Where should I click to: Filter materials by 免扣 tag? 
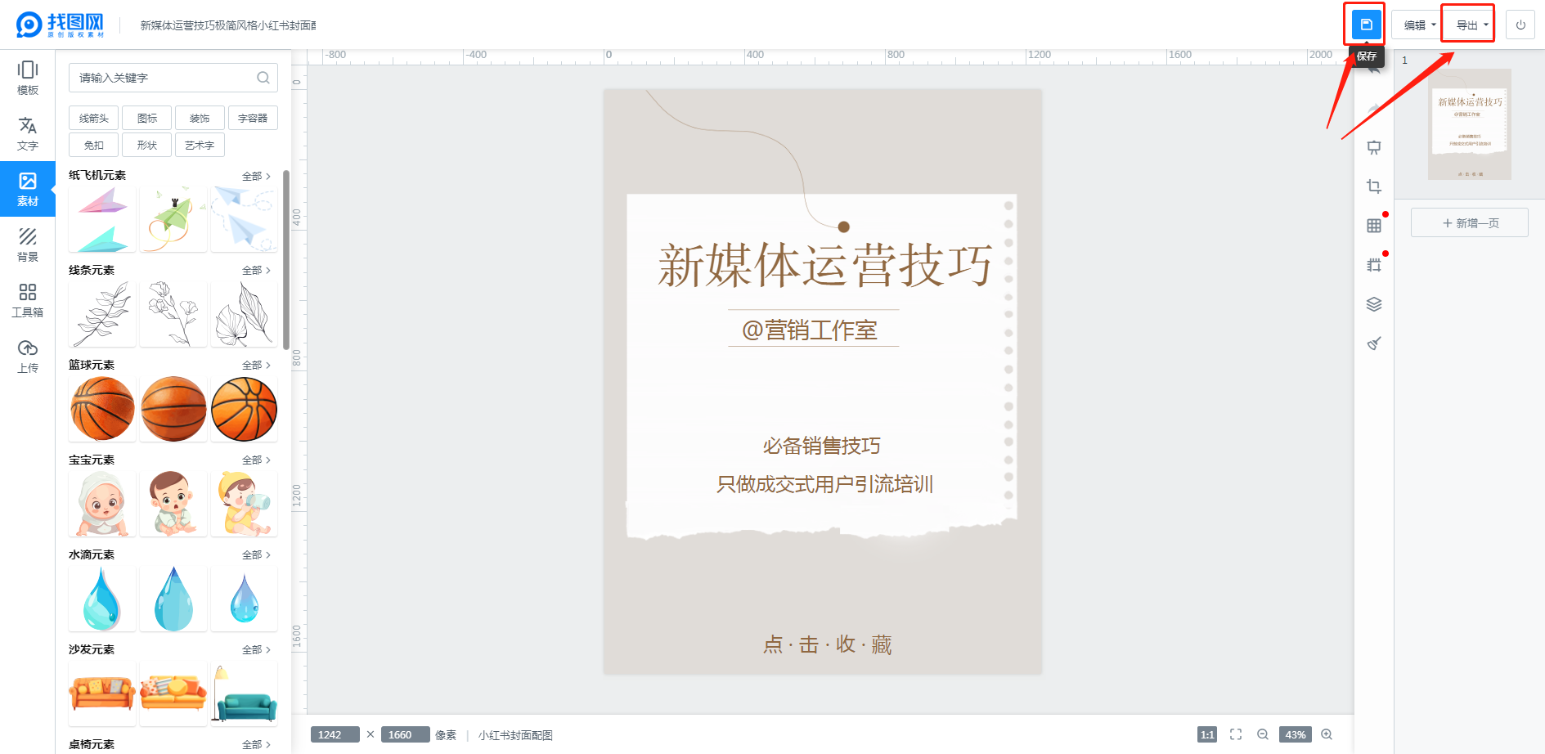point(94,146)
